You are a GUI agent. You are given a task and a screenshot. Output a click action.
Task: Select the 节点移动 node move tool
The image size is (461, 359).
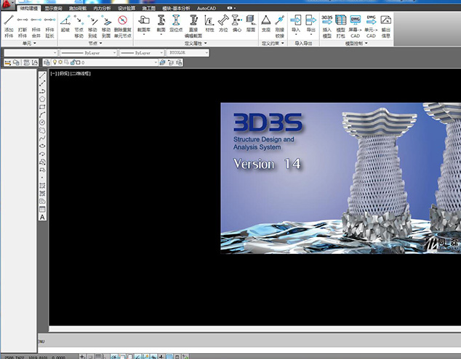point(79,26)
